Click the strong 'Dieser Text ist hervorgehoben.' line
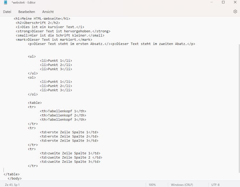 click(63, 31)
